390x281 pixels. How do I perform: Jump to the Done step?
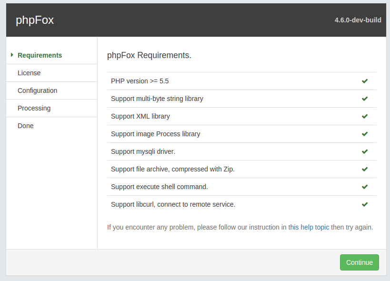[26, 126]
